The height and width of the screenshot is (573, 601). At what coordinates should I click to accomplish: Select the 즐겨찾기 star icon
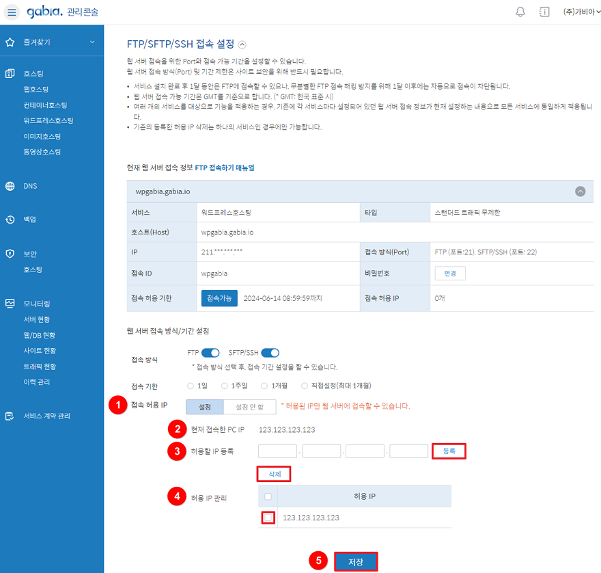pos(10,42)
